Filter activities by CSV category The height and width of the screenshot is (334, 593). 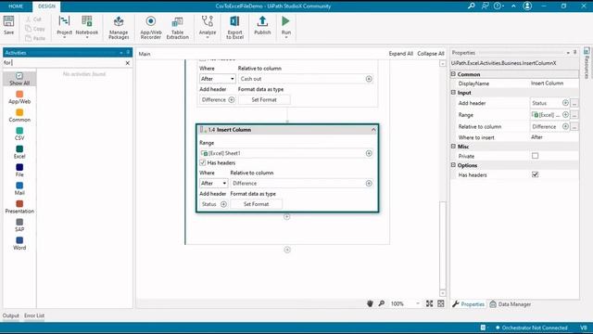19,134
